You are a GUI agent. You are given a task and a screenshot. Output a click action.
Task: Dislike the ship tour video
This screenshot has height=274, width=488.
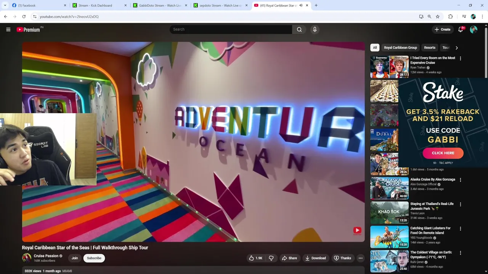point(271,258)
